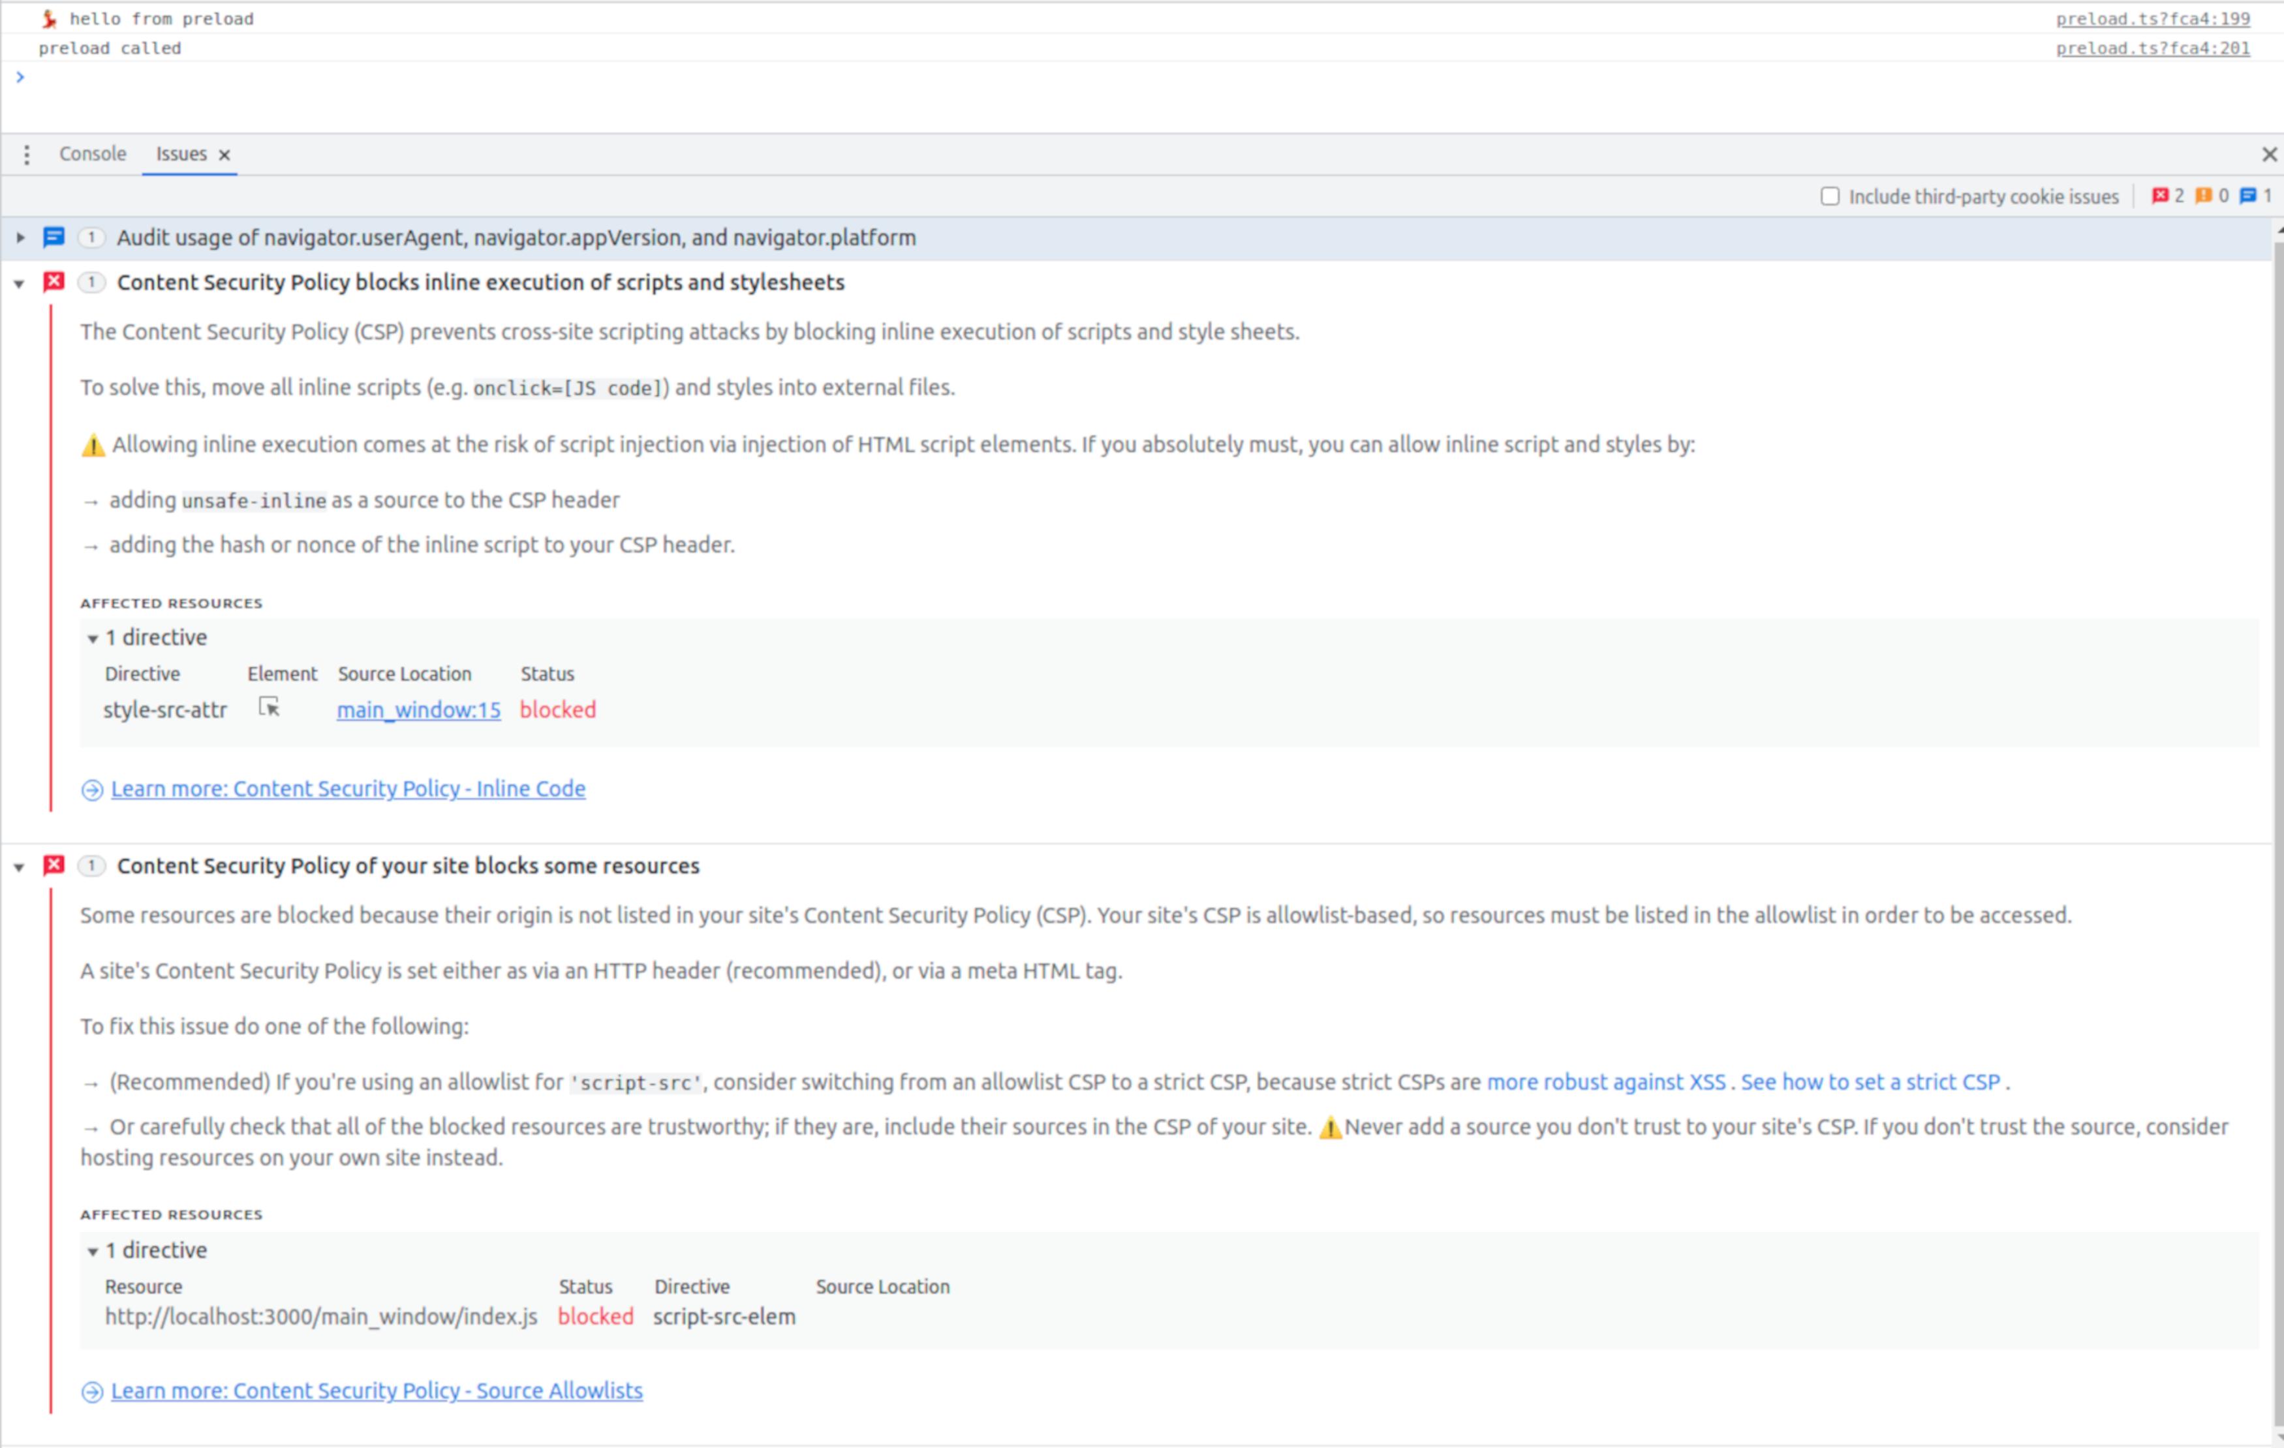This screenshot has height=1448, width=2284.
Task: Switch to the Console drawer tab
Action: click(x=92, y=153)
